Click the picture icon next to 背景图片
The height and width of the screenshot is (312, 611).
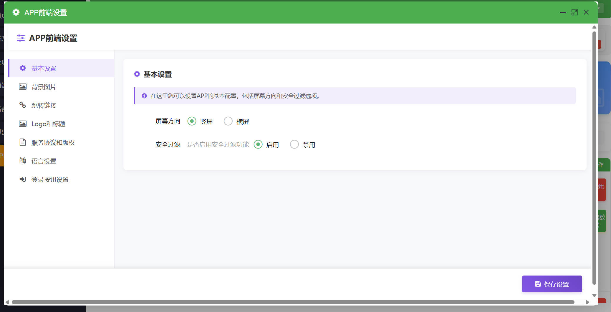[23, 87]
